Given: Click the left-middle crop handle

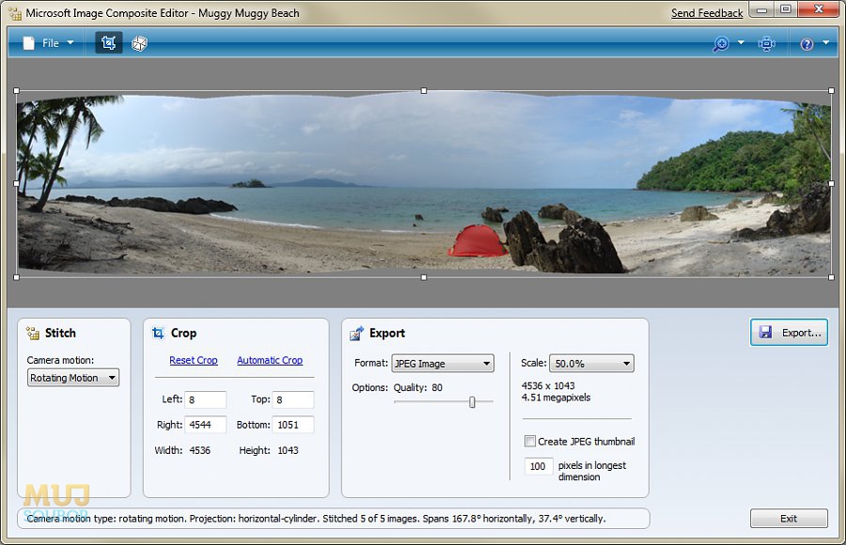Looking at the screenshot, I should coord(16,183).
